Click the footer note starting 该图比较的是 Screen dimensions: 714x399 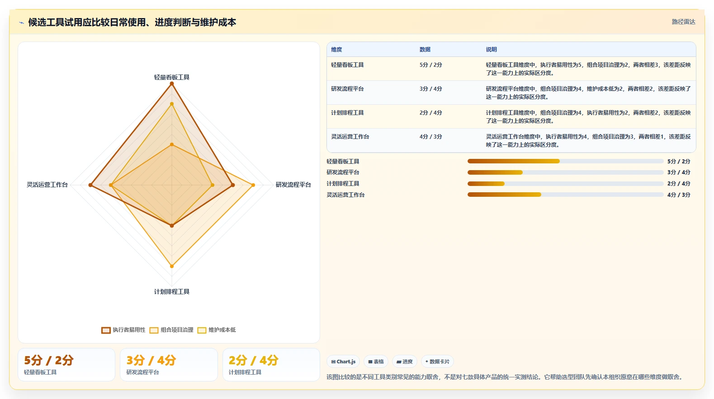[x=505, y=377]
